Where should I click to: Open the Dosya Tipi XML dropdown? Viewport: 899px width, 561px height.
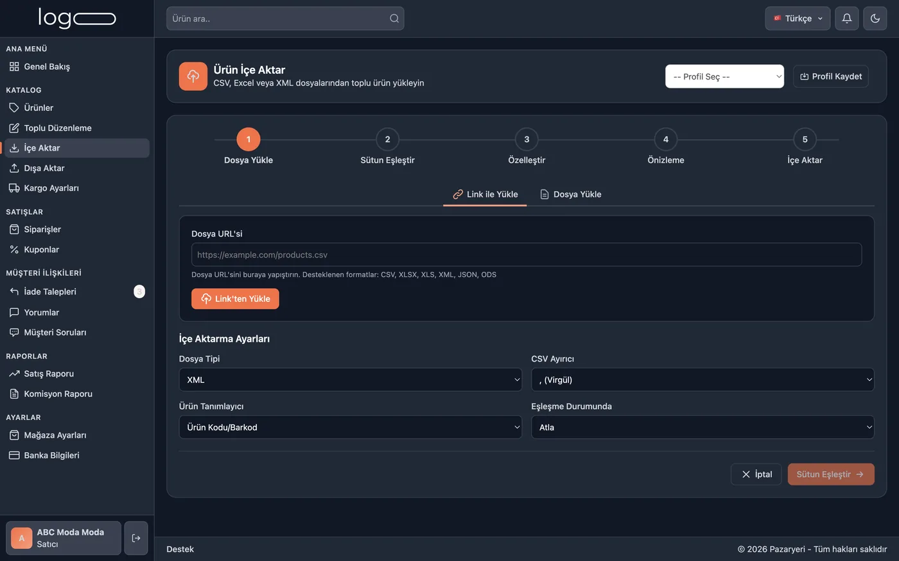[x=351, y=380]
